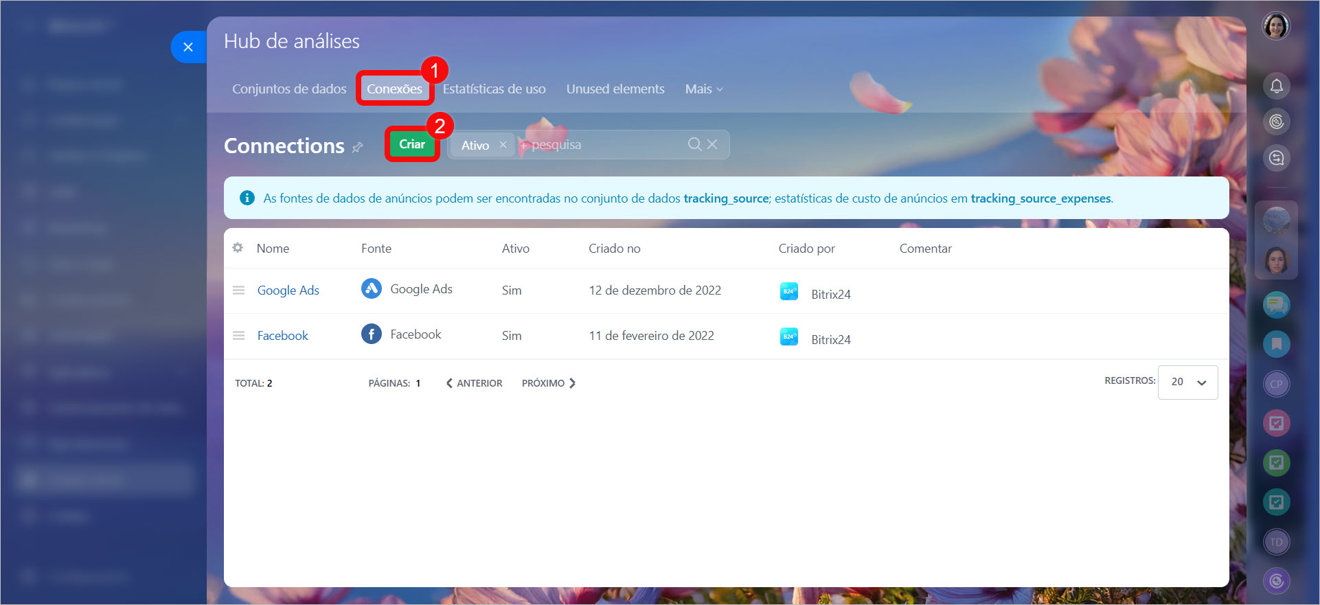Viewport: 1320px width, 605px height.
Task: Clear the search with the X icon
Action: point(712,144)
